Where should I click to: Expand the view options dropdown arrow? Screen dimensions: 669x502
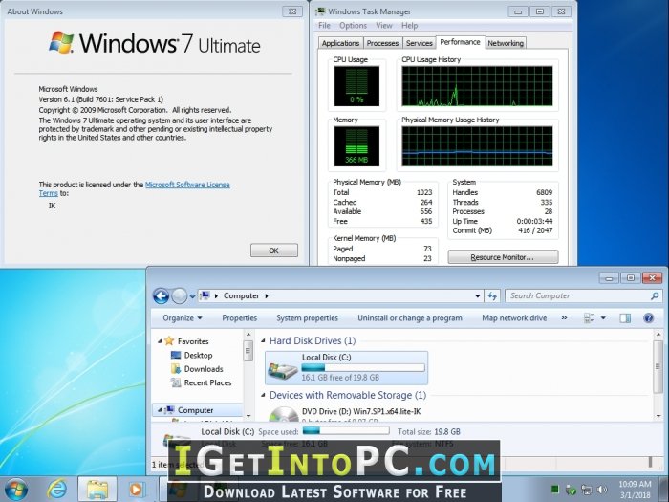click(603, 318)
